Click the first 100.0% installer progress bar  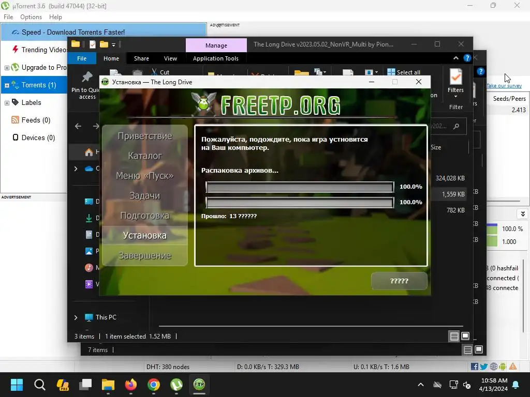(300, 187)
